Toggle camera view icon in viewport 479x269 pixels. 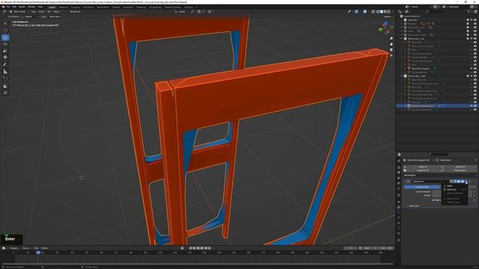391,50
